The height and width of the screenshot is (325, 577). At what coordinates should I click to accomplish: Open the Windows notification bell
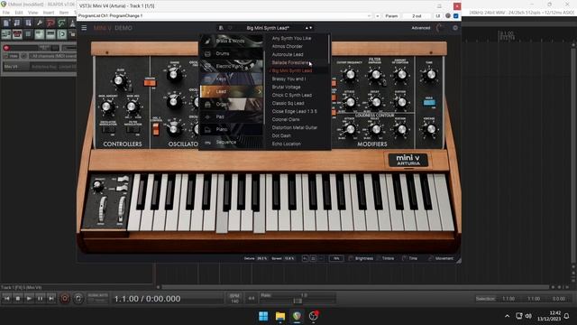[567, 316]
